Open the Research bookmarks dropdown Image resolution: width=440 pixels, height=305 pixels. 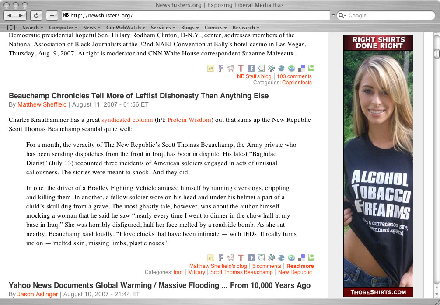[x=246, y=28]
